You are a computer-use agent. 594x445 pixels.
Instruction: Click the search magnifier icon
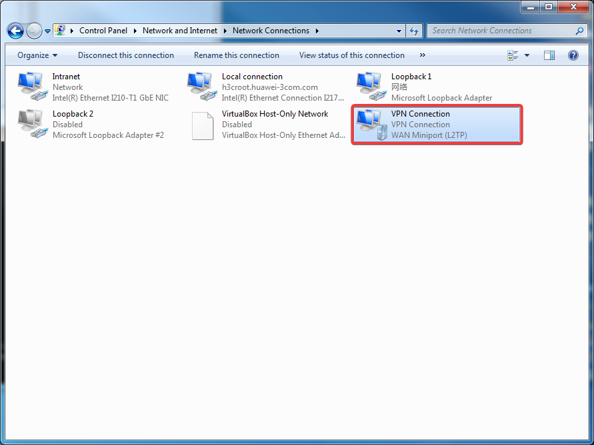pyautogui.click(x=579, y=31)
